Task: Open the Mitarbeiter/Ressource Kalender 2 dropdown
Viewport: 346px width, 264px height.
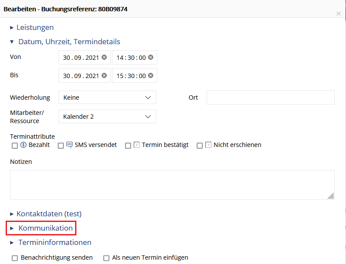Action: click(107, 116)
